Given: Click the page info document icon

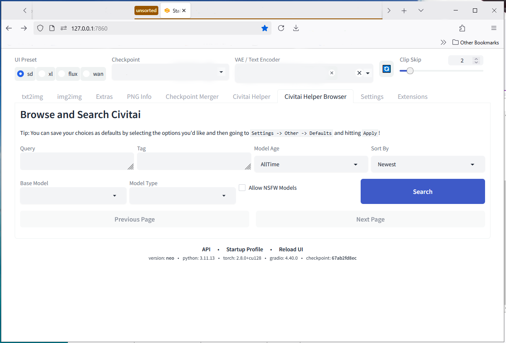Looking at the screenshot, I should coord(52,28).
